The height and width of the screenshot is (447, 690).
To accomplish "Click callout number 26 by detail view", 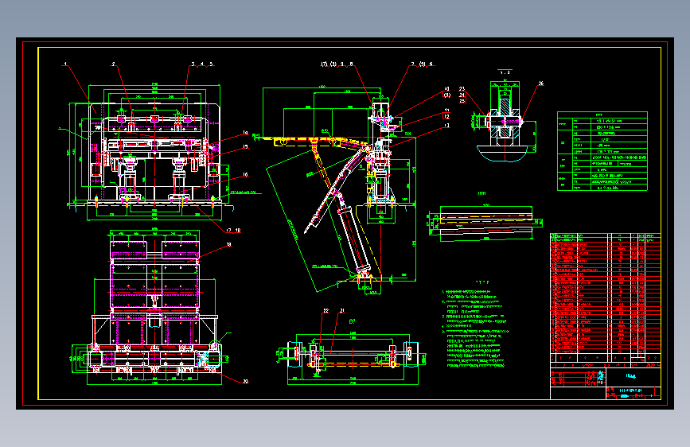I will pyautogui.click(x=541, y=84).
